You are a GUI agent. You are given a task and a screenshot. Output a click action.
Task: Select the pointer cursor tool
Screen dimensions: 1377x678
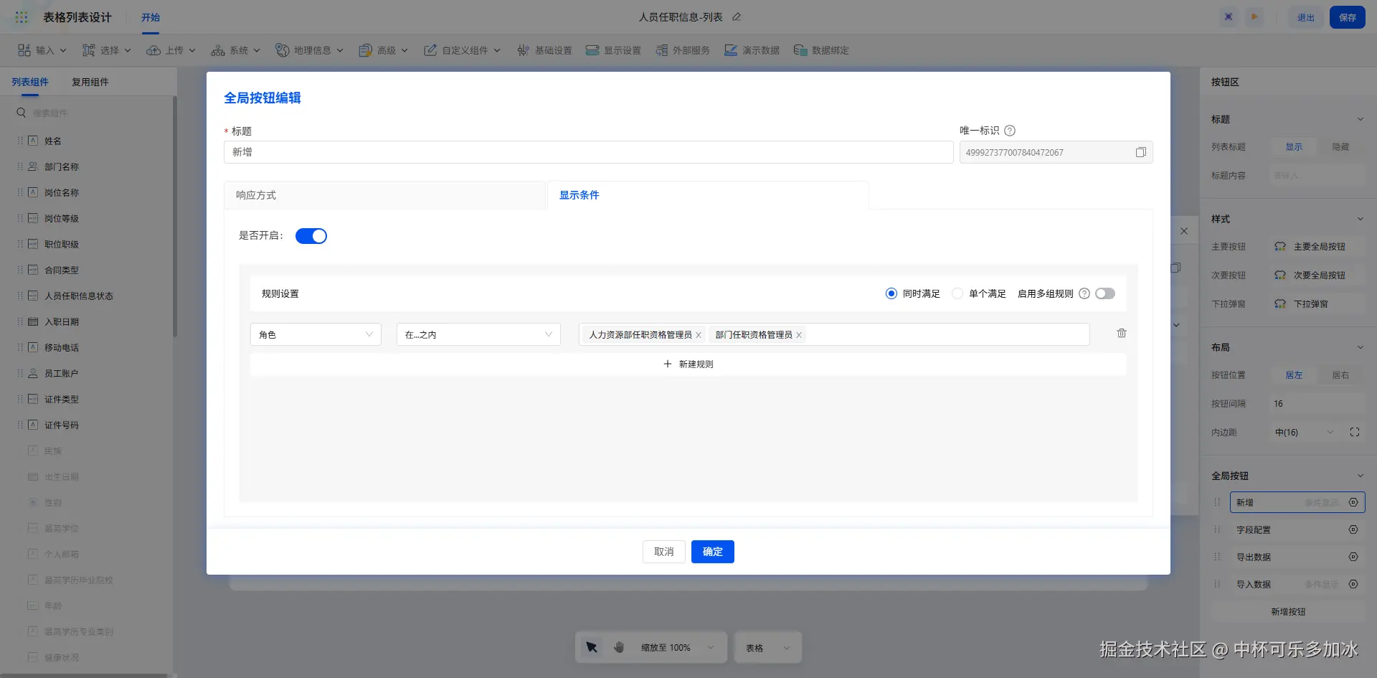click(592, 647)
